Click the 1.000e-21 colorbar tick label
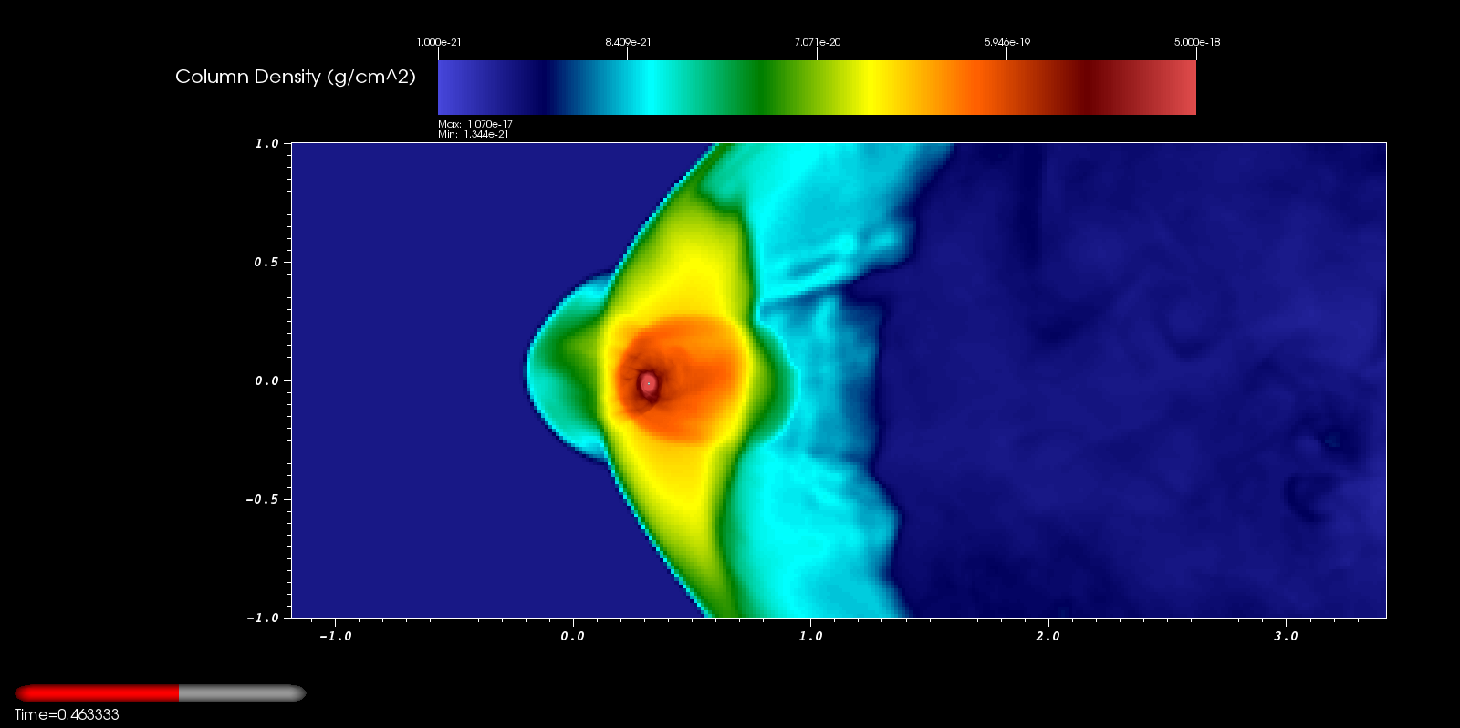 [439, 42]
